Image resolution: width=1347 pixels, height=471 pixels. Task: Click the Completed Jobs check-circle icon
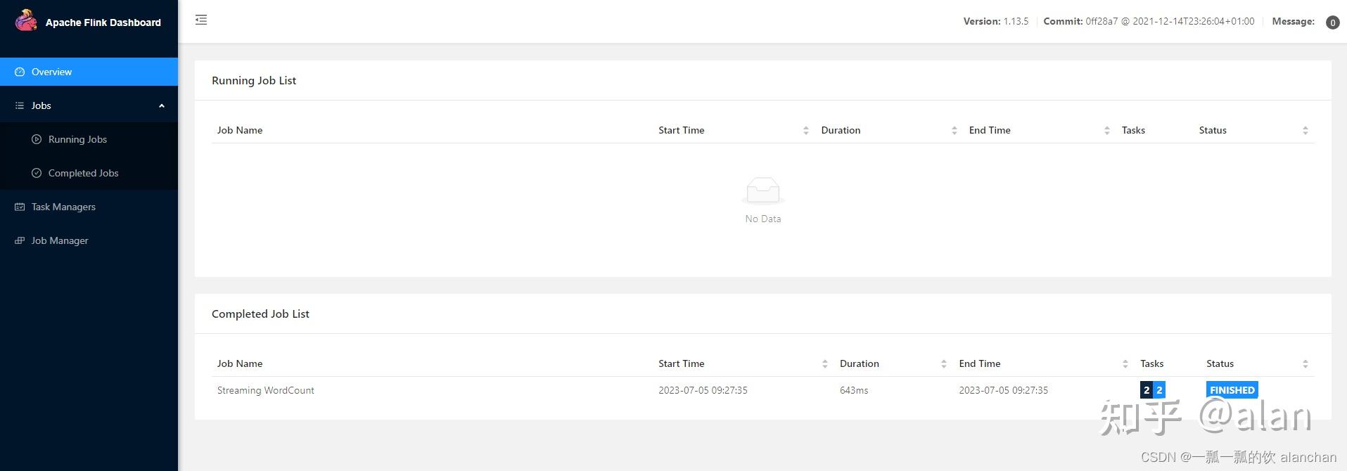(37, 173)
